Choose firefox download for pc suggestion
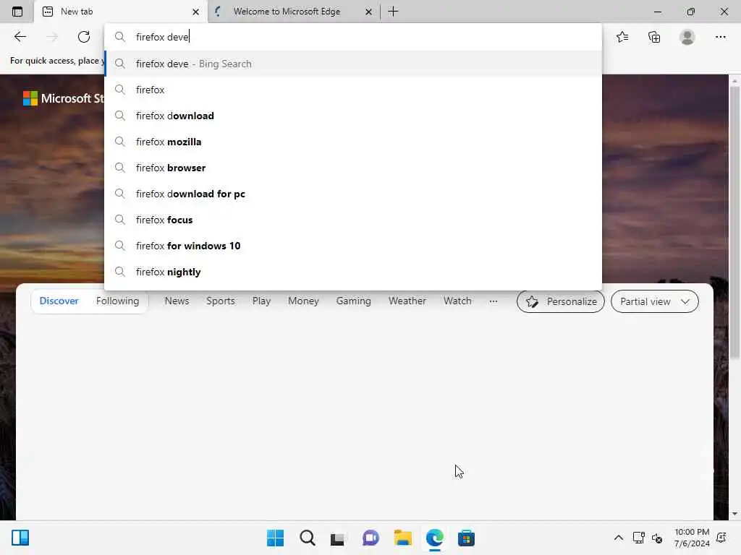Viewport: 741px width, 555px height. click(353, 194)
